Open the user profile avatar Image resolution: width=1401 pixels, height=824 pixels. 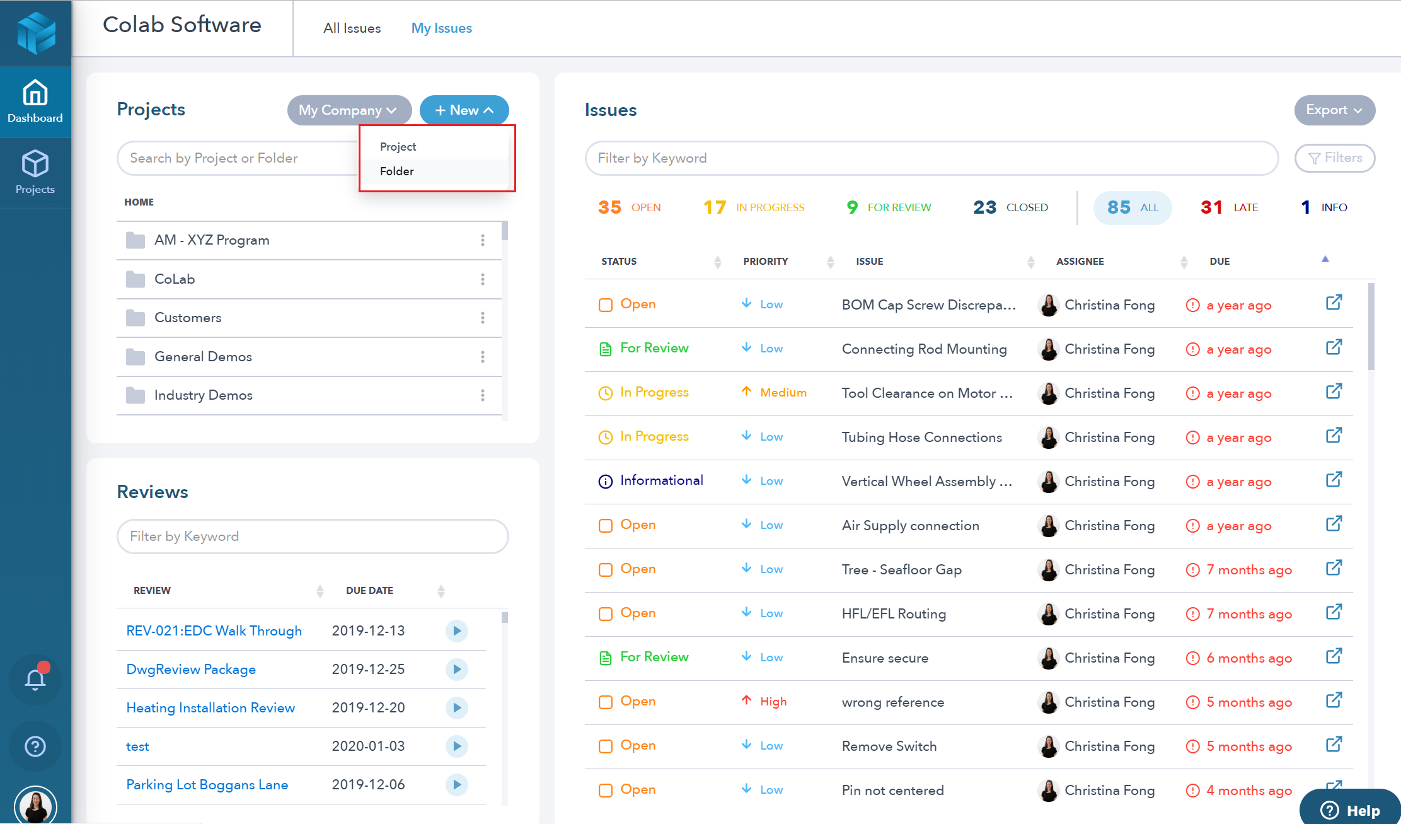tap(35, 806)
